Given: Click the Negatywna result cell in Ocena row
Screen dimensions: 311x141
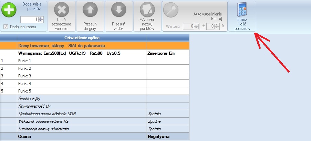Looking at the screenshot, I should 168,136.
